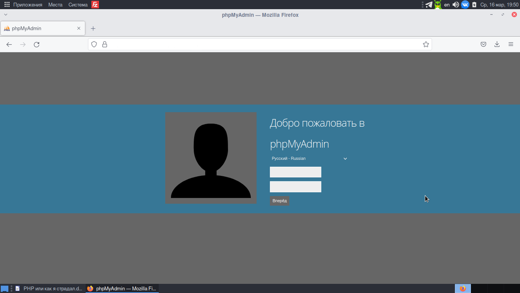Minimize the Firefox window

(491, 15)
